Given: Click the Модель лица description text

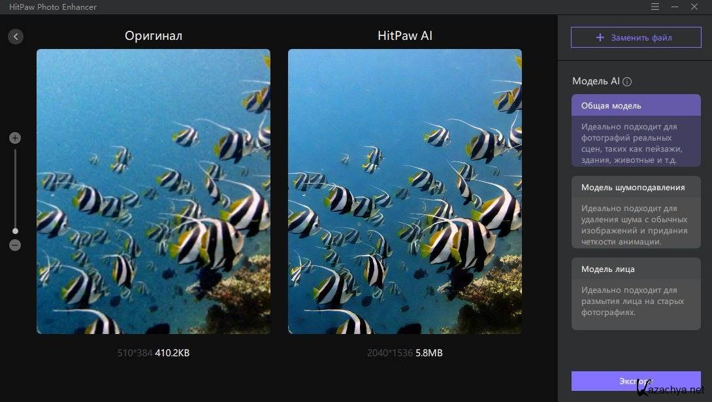Looking at the screenshot, I should coord(632,301).
